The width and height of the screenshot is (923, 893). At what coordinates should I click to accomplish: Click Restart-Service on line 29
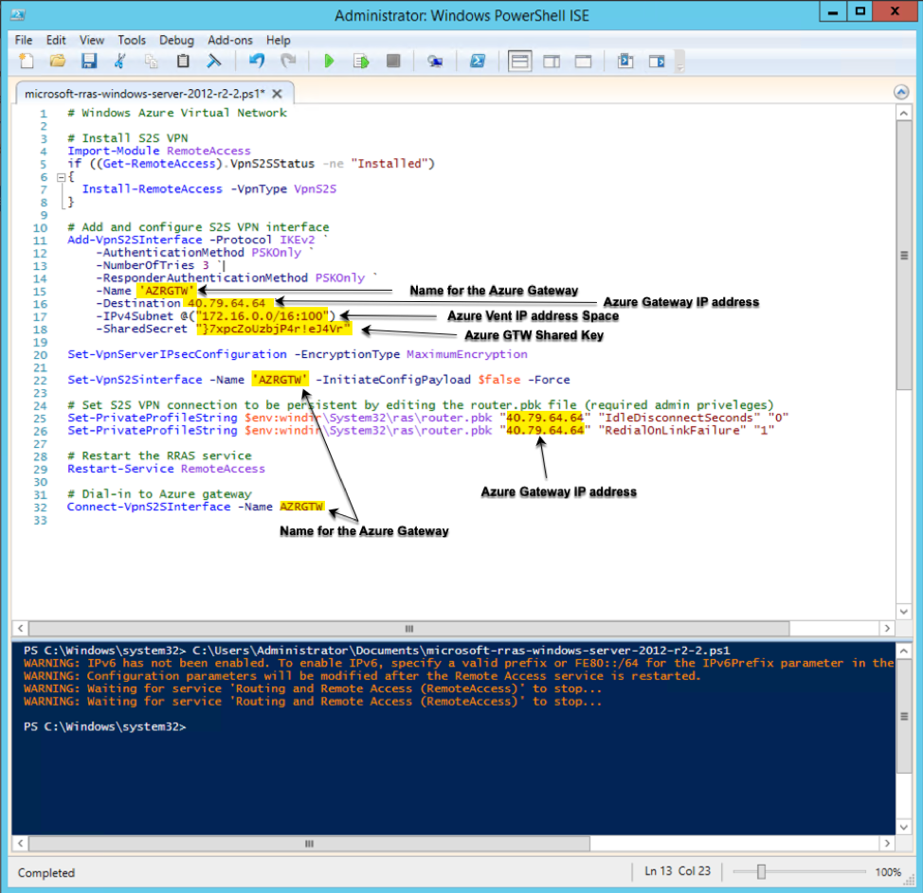(x=120, y=469)
